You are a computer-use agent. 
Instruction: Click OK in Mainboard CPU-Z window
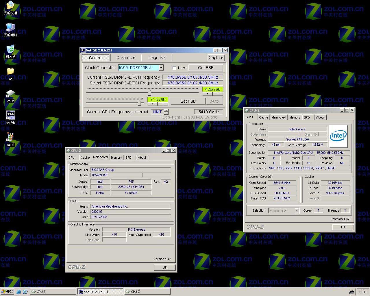pos(165,267)
